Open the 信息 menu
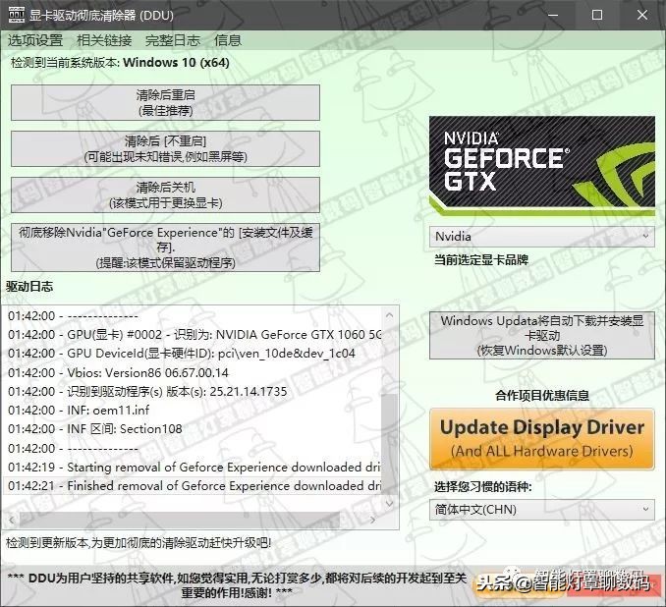This screenshot has height=607, width=666. [x=228, y=40]
